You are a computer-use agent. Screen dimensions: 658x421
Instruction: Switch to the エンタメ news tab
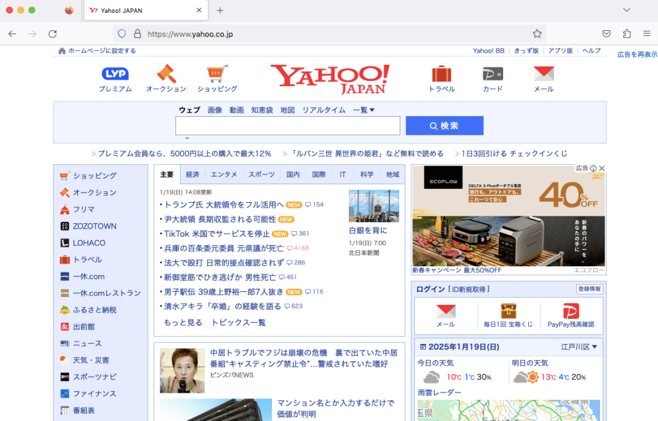pos(224,175)
